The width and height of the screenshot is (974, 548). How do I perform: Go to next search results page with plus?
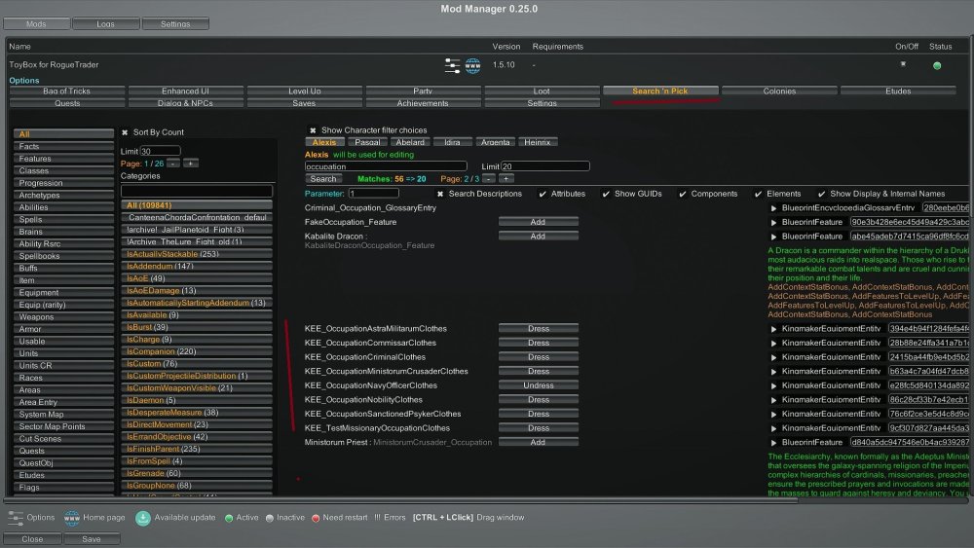coord(506,179)
